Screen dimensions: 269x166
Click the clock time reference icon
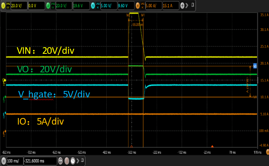[73, 159]
